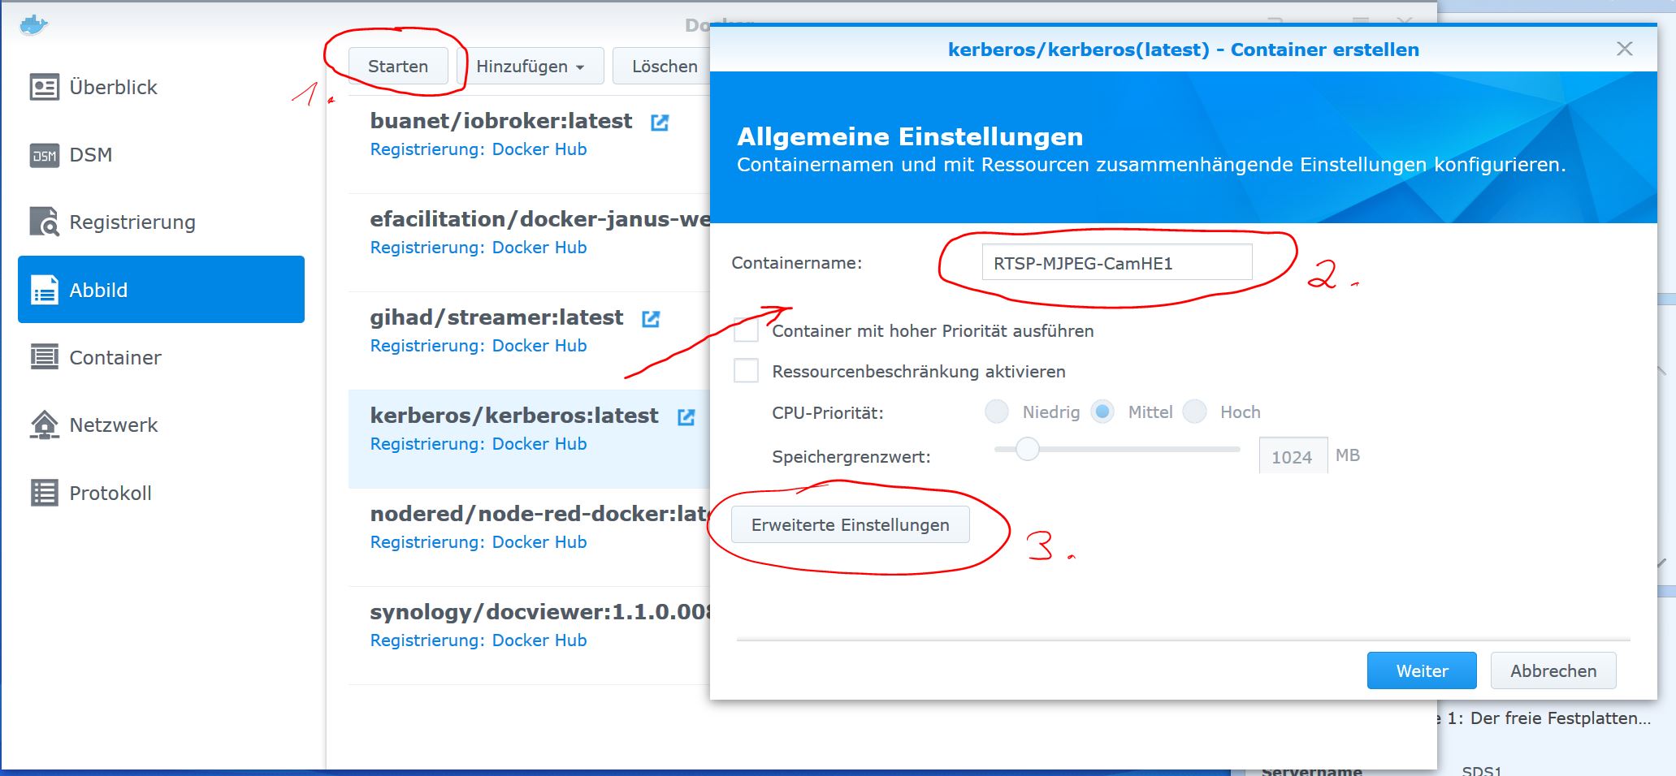Open DSM section
1676x776 pixels.
tap(161, 154)
